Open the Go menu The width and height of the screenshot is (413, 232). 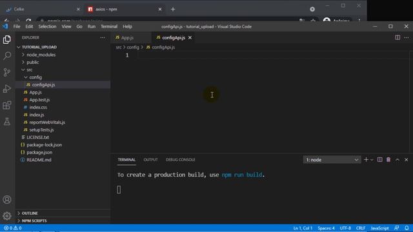click(79, 26)
